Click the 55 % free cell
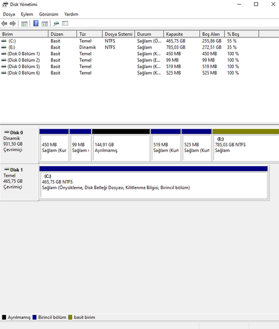The image size is (279, 329). (232, 41)
